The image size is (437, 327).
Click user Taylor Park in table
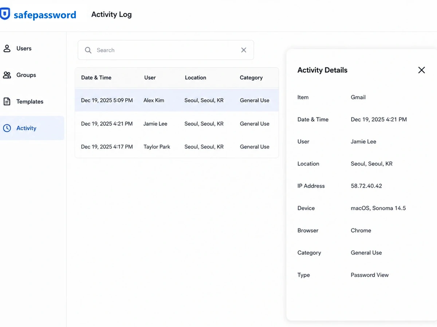157,147
